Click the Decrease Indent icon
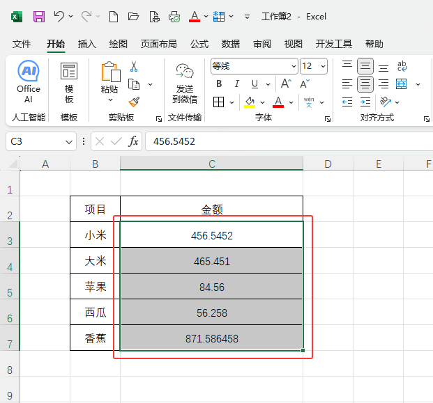Viewport: 433px width, 403px height. tap(347, 102)
